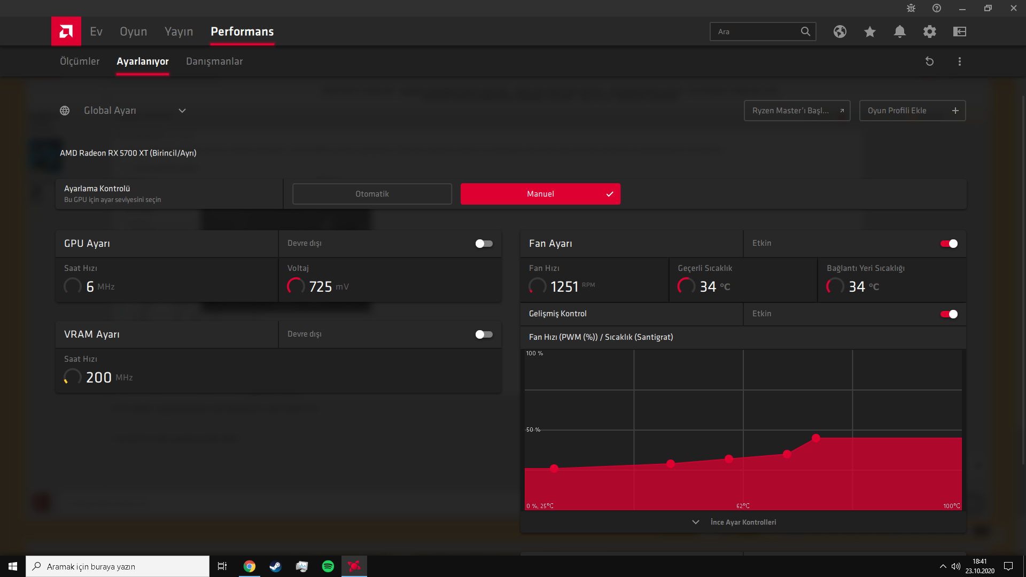Open favorites star icon

(x=870, y=32)
